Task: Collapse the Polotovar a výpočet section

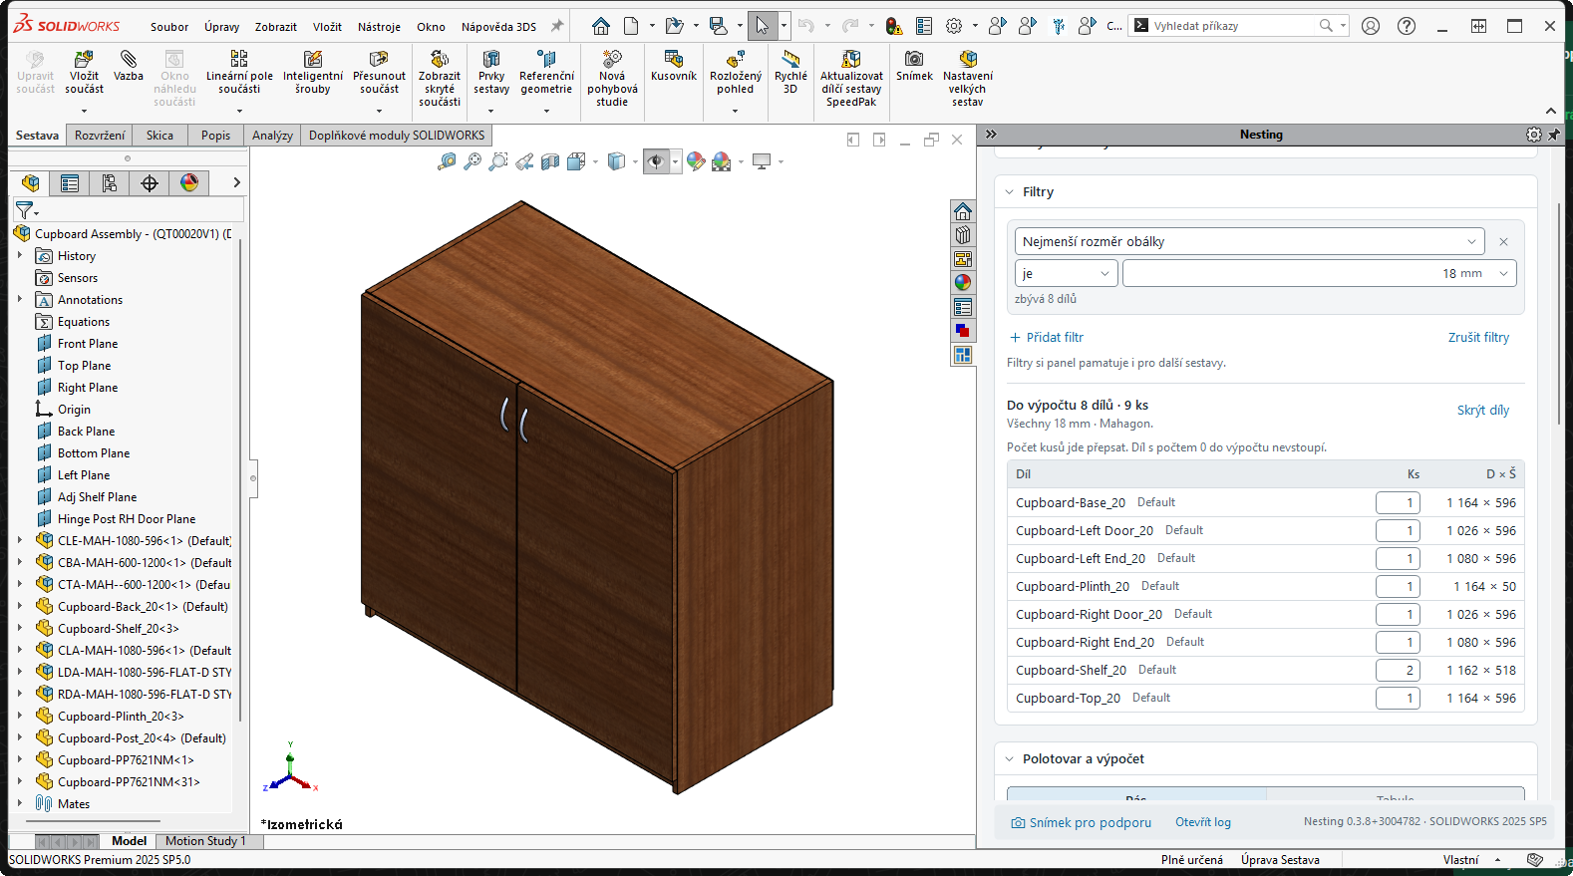Action: click(1010, 759)
